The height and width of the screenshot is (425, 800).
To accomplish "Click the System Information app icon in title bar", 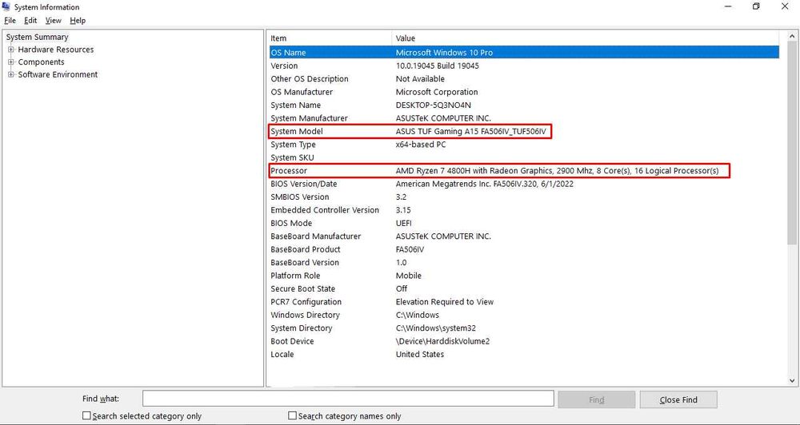I will [x=6, y=6].
